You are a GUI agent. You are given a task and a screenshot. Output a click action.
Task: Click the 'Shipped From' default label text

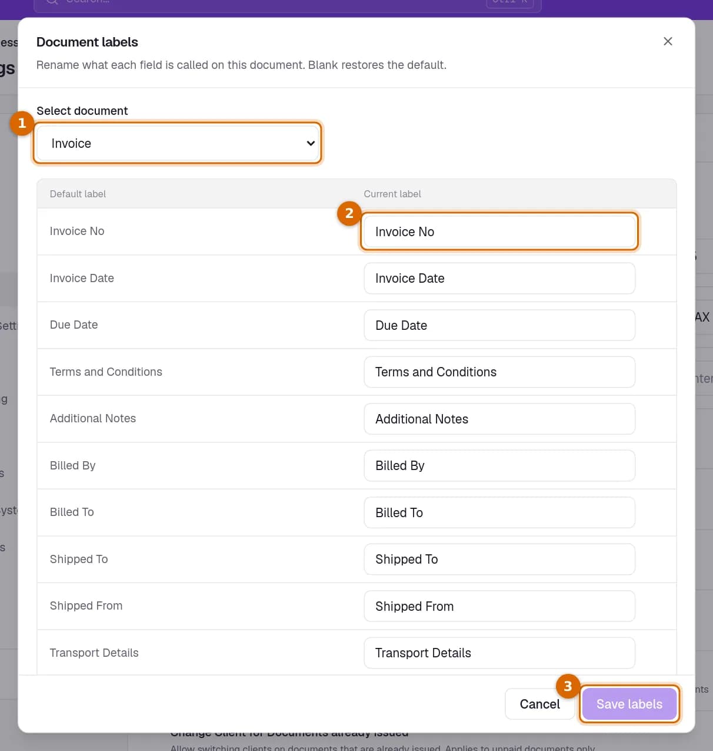(x=86, y=606)
